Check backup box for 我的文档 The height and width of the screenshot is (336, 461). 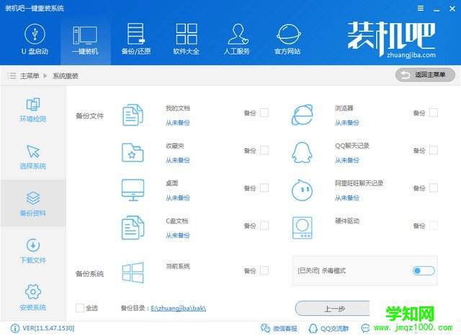[x=264, y=112]
